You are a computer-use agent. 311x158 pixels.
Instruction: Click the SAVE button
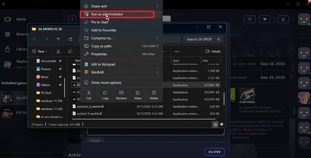(95, 140)
